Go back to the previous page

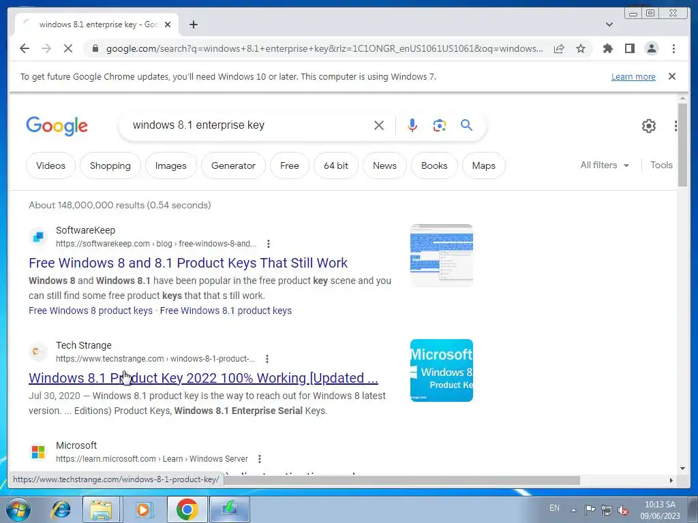[25, 48]
